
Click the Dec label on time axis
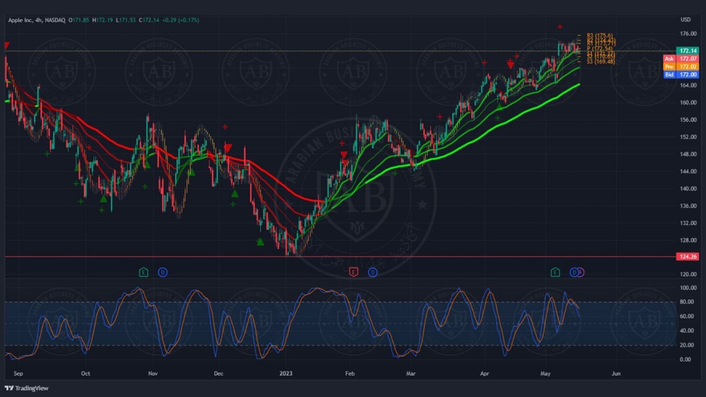click(x=218, y=373)
